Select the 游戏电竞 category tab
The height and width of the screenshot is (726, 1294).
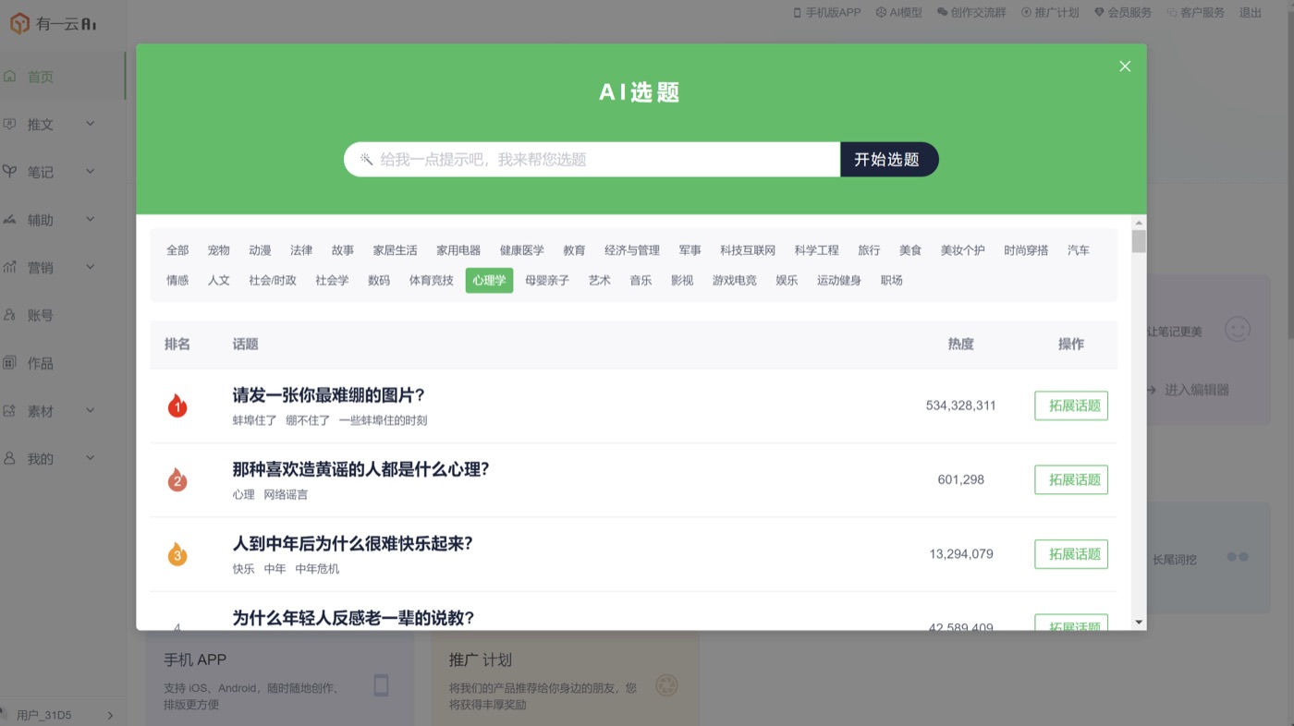click(734, 280)
